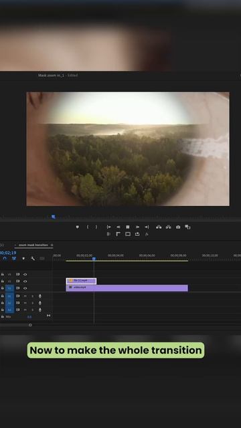The height and width of the screenshot is (428, 241).
Task: Stop playback in the Program Monitor
Action: click(x=128, y=227)
